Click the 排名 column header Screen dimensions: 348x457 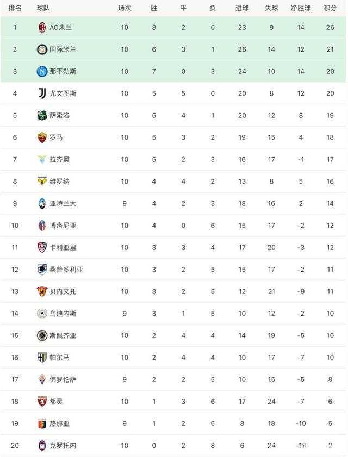15,8
